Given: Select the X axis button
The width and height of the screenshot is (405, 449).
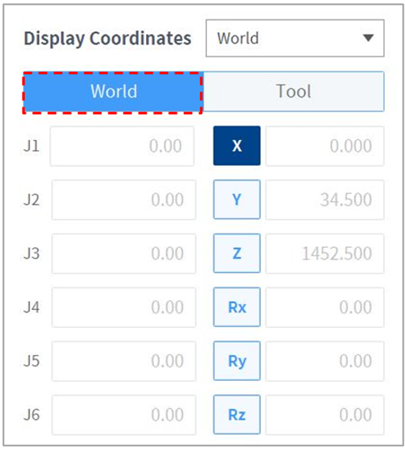Looking at the screenshot, I should pos(237,146).
